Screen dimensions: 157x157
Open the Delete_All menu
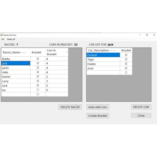click(11, 39)
